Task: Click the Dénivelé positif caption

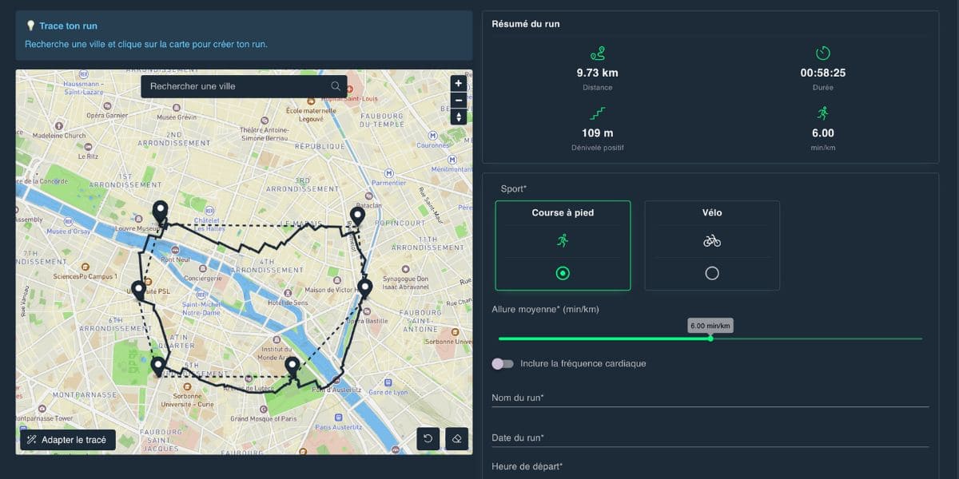Action: coord(597,148)
